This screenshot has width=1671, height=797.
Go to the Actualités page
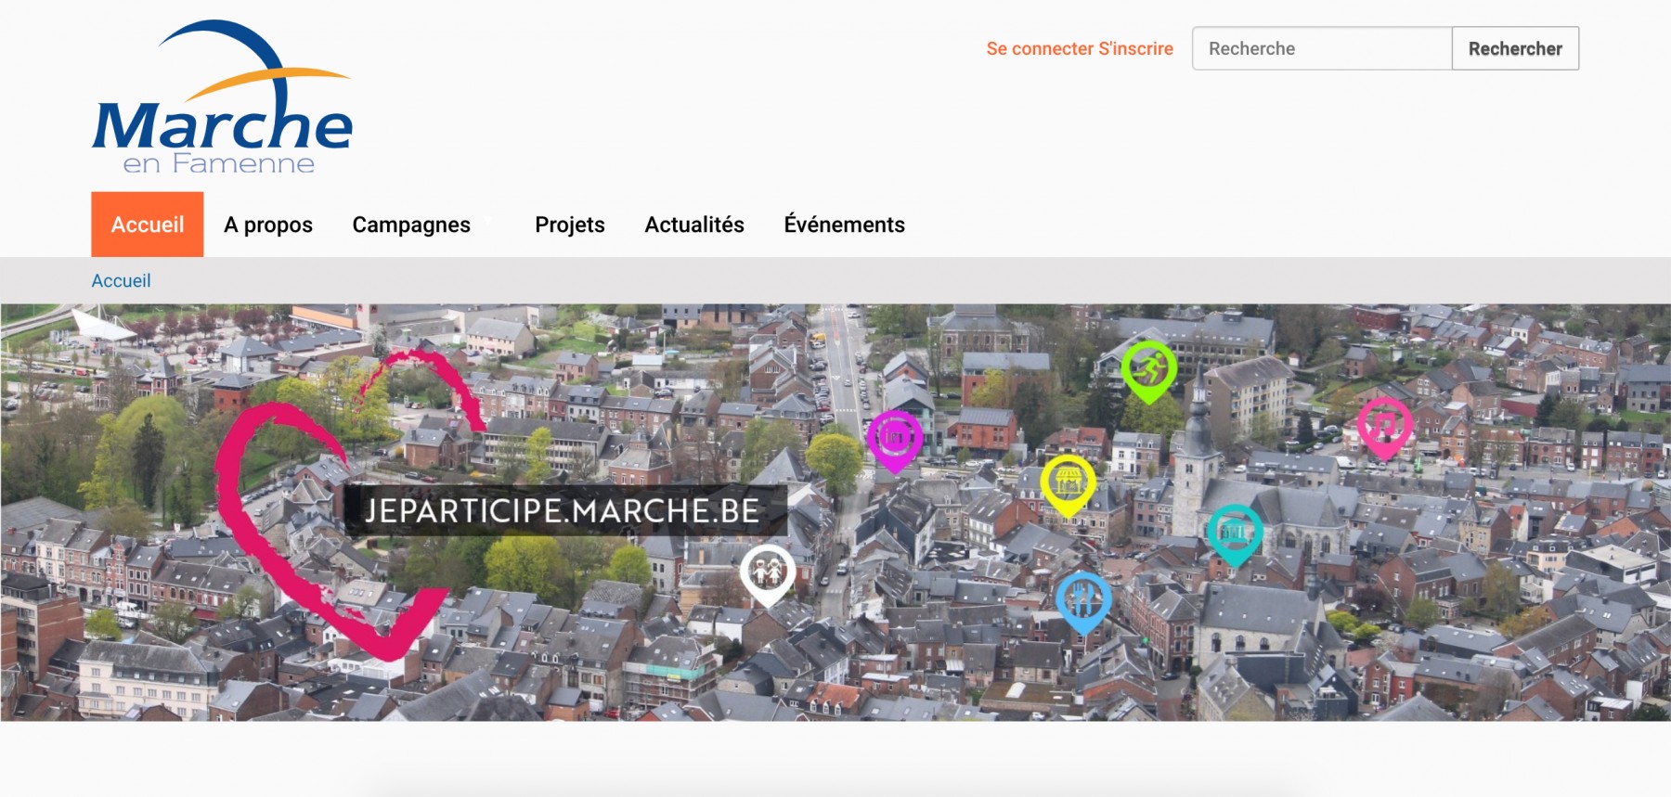pos(694,225)
